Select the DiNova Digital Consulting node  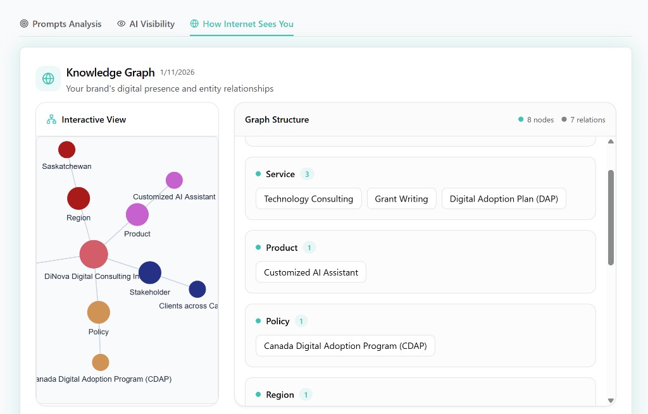click(93, 253)
